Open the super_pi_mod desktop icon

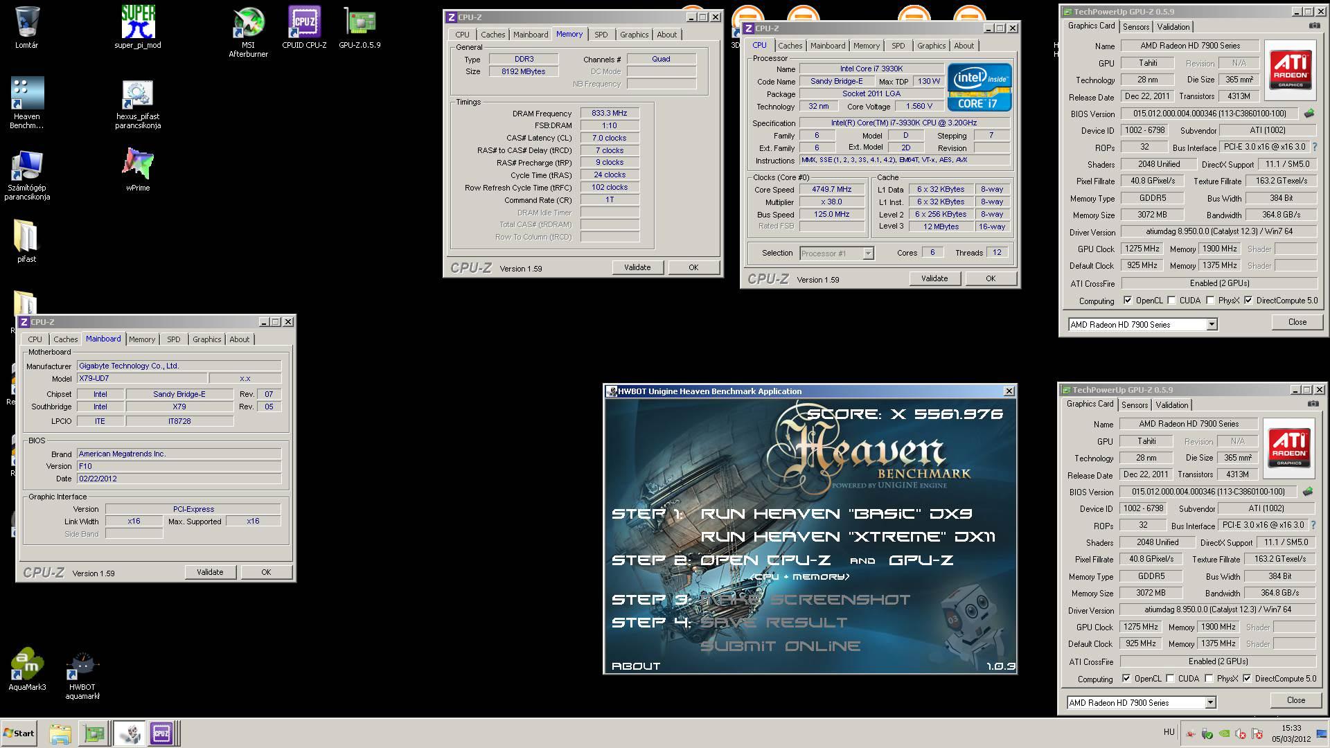138,28
